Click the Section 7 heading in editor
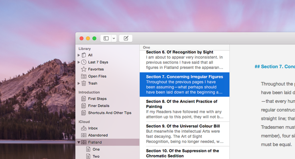Viewport: 295px width, 159px height. coord(274,66)
